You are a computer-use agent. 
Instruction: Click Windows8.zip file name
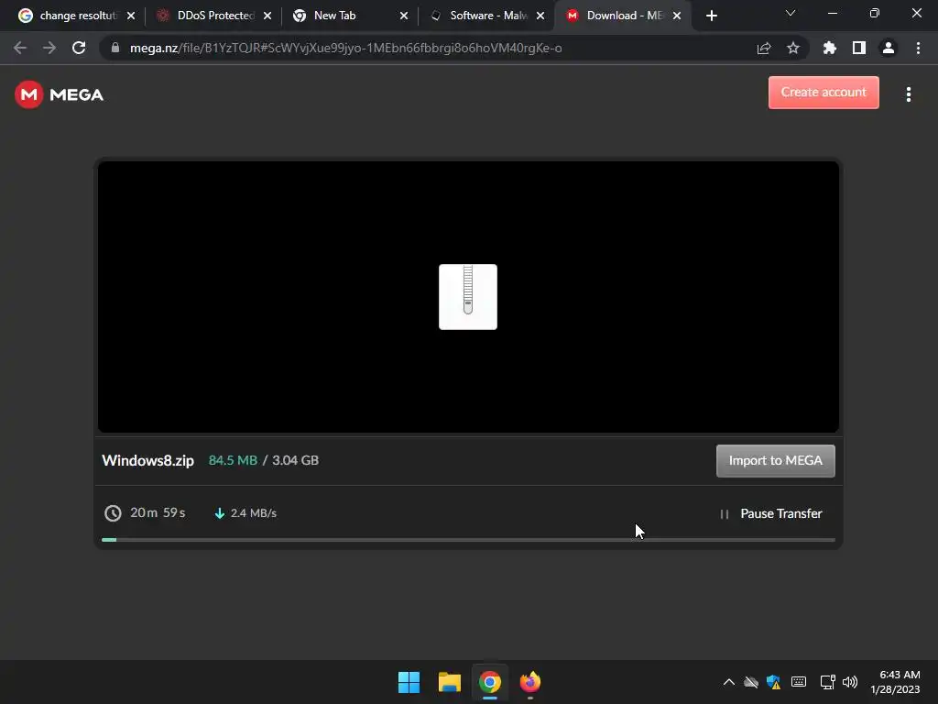pyautogui.click(x=147, y=460)
